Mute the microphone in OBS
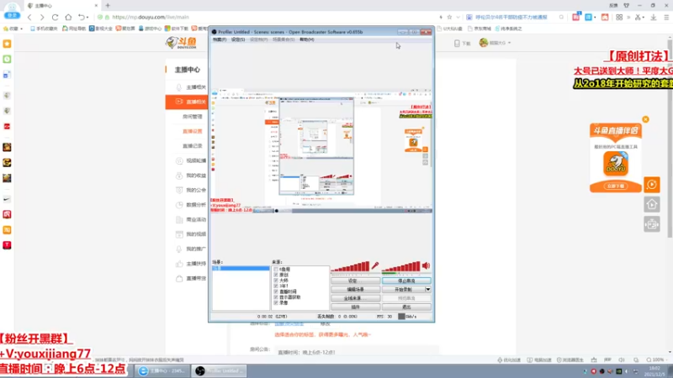 point(375,265)
